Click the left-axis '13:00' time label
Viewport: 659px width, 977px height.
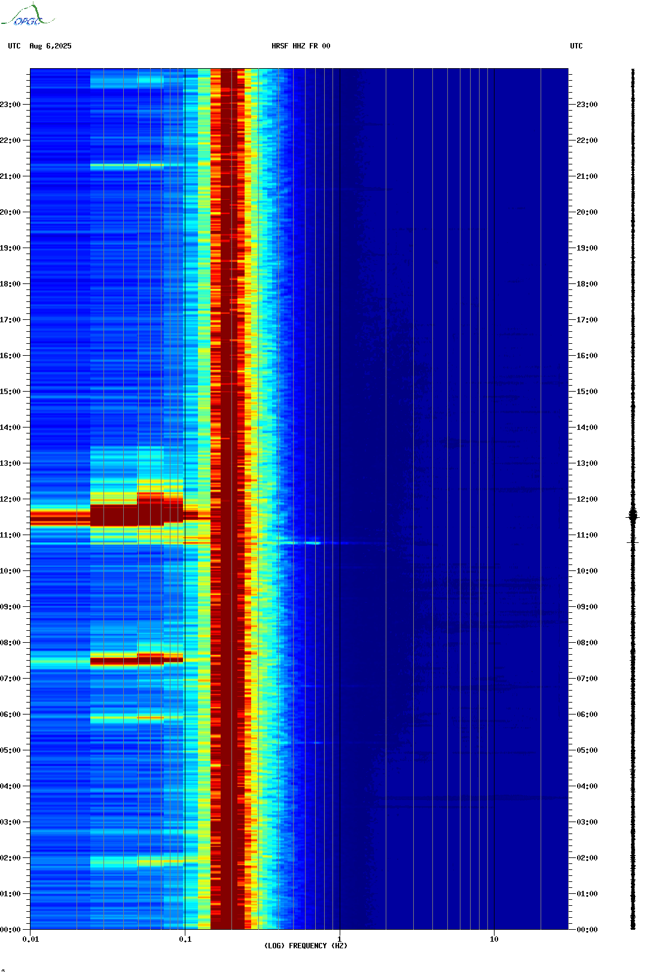click(x=10, y=463)
